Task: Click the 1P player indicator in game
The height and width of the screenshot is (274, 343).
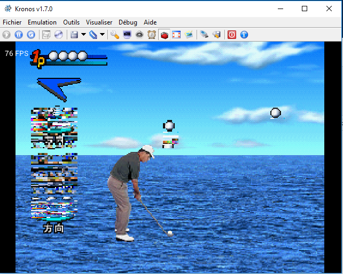Action: 38,59
